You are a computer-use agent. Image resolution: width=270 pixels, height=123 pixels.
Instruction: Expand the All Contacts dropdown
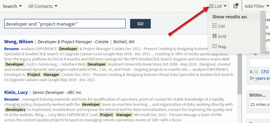pyautogui.click(x=43, y=6)
